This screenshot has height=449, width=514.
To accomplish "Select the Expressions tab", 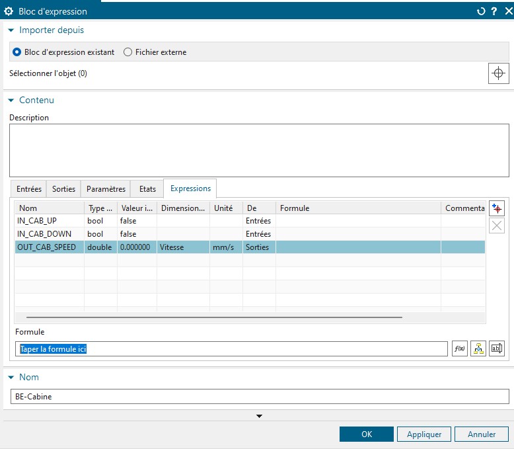I will pos(190,188).
